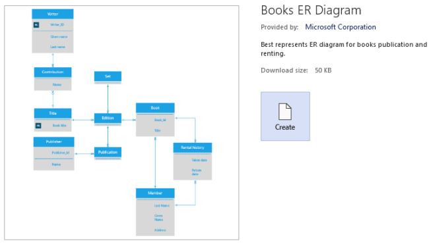This screenshot has width=429, height=243.
Task: Click the Publication entity in preview
Action: [108, 153]
